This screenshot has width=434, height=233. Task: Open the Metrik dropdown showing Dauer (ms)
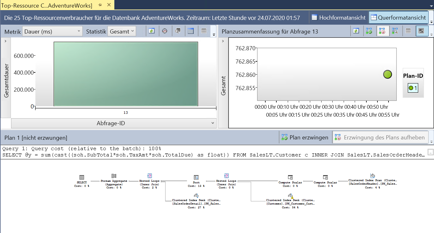tap(53, 31)
